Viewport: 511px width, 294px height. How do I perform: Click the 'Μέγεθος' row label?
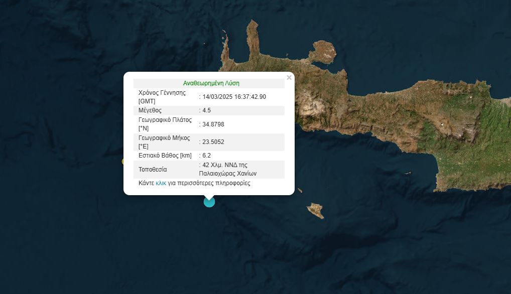(x=150, y=110)
